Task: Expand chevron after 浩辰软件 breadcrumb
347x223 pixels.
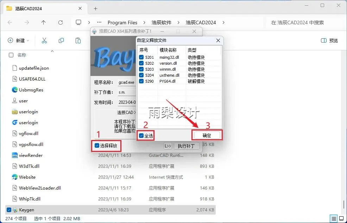Action: 178,23
